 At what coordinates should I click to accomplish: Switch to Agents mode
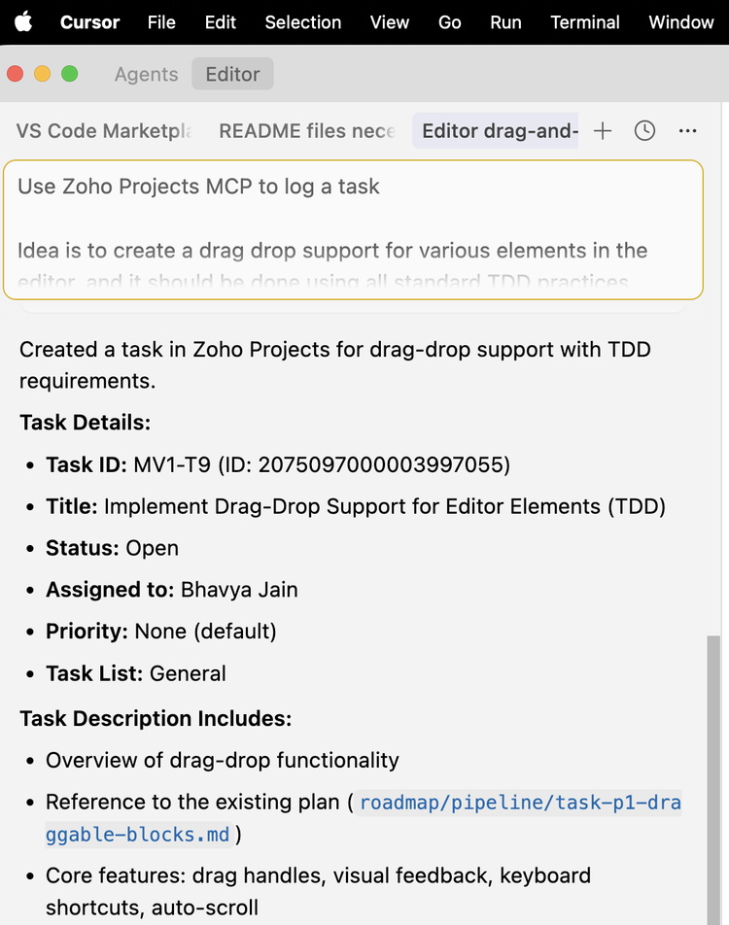coord(147,74)
